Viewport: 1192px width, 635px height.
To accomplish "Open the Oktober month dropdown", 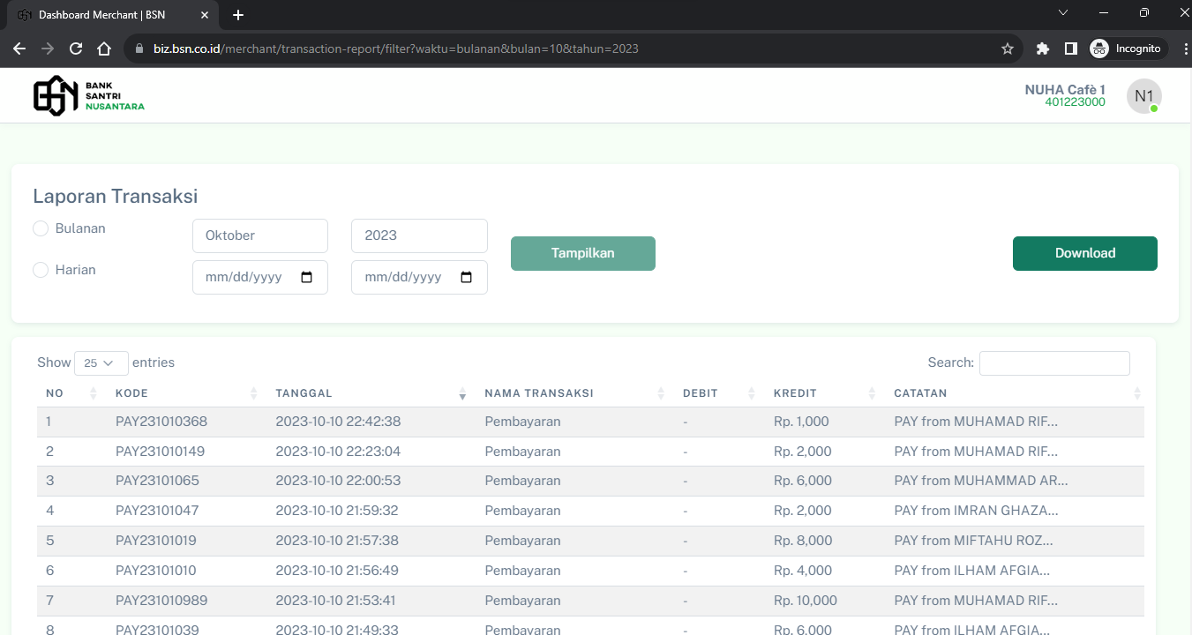I will click(259, 235).
